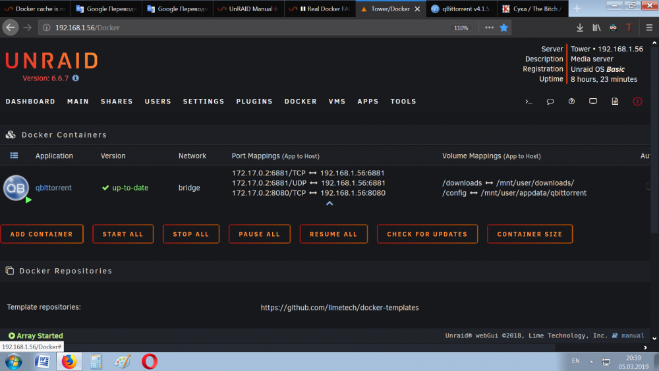Open the Firefox hamburger menu
The image size is (659, 371).
coord(649,28)
